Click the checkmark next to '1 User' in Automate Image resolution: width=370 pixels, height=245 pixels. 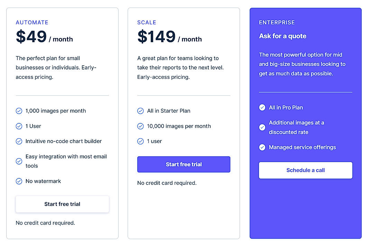[19, 126]
